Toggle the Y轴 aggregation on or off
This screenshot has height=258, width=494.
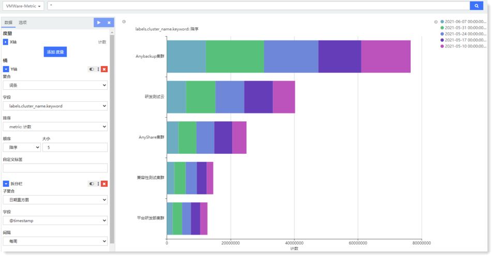[92, 69]
